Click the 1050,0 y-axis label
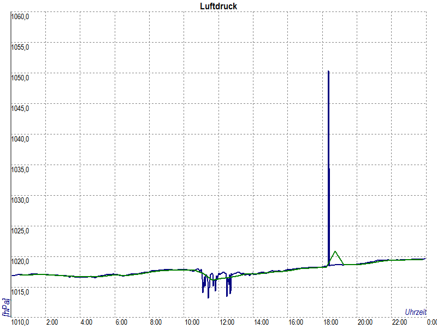This screenshot has width=437, height=328. [20, 78]
